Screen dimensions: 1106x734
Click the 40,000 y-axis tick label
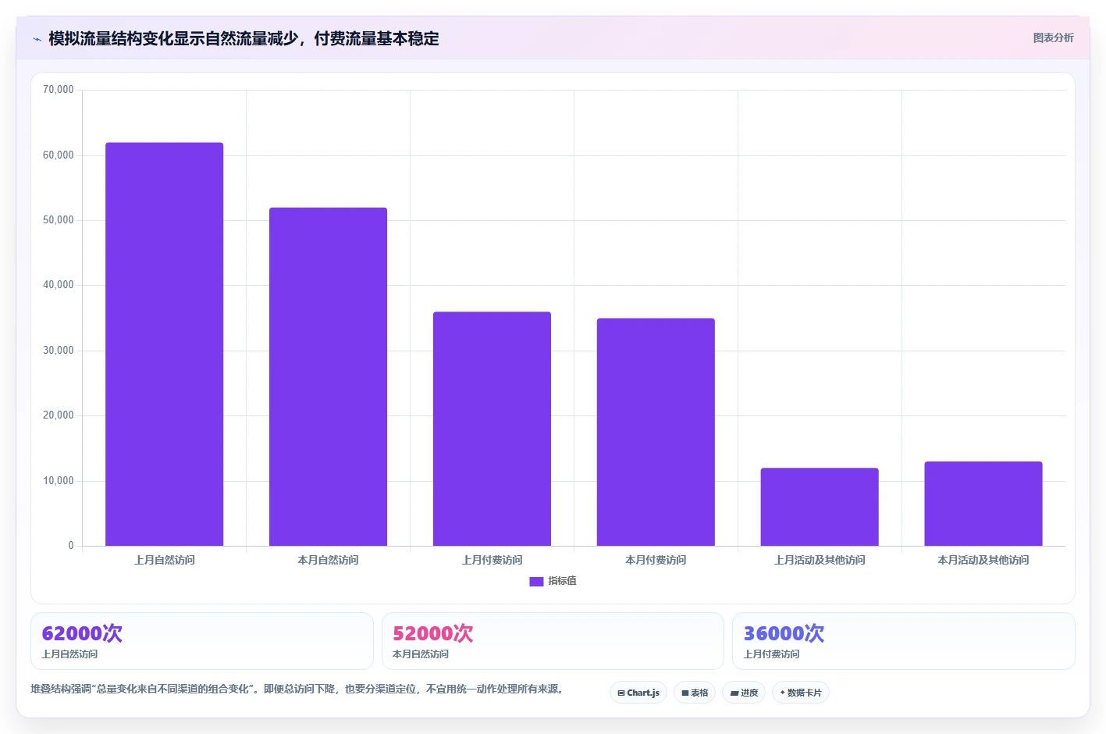59,285
